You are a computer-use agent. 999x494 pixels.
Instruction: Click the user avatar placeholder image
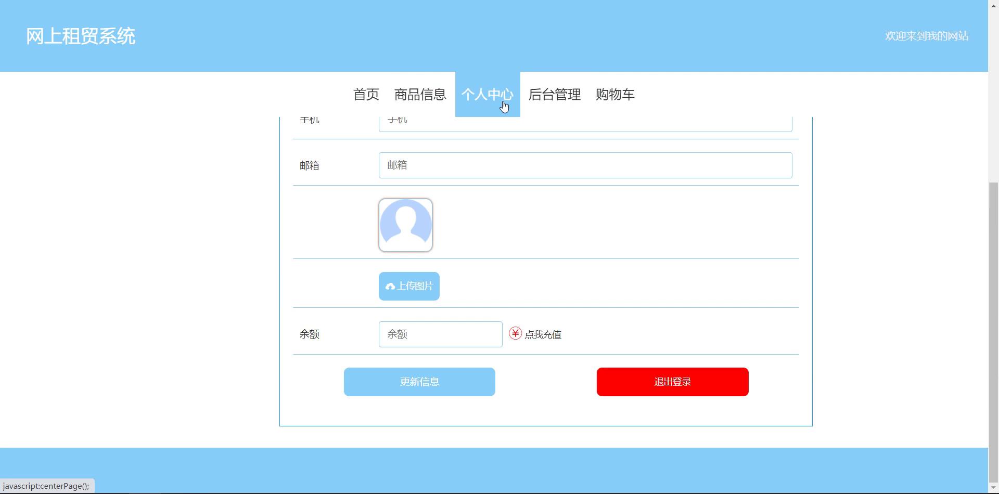point(405,225)
